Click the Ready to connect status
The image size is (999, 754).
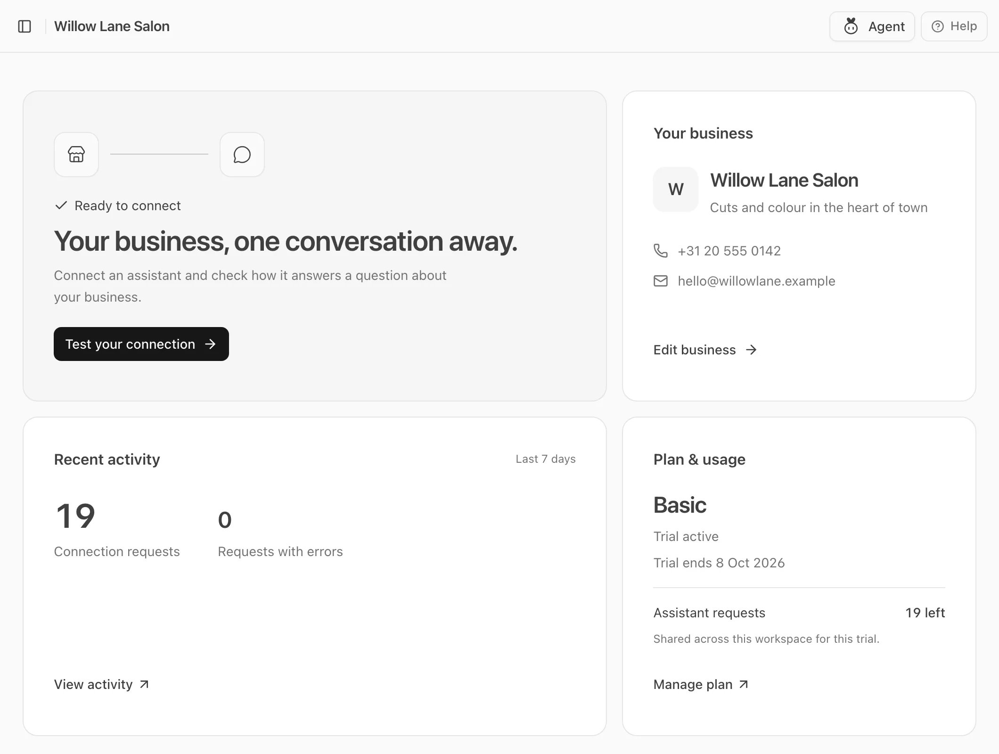tap(118, 205)
